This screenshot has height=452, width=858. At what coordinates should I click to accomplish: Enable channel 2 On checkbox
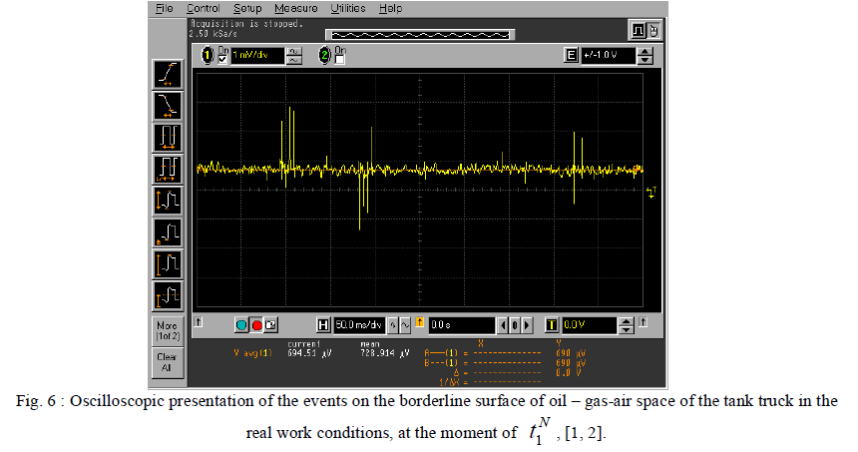(x=340, y=60)
